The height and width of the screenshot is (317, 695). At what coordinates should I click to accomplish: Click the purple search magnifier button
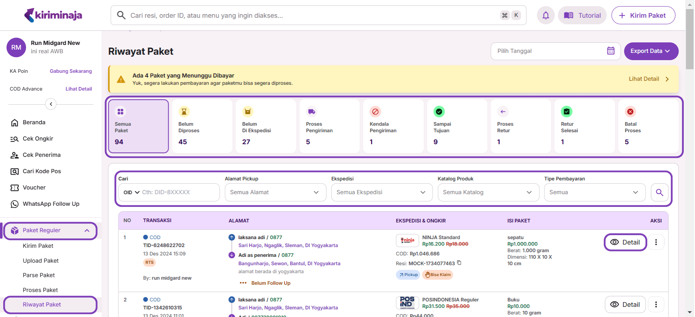tap(659, 192)
